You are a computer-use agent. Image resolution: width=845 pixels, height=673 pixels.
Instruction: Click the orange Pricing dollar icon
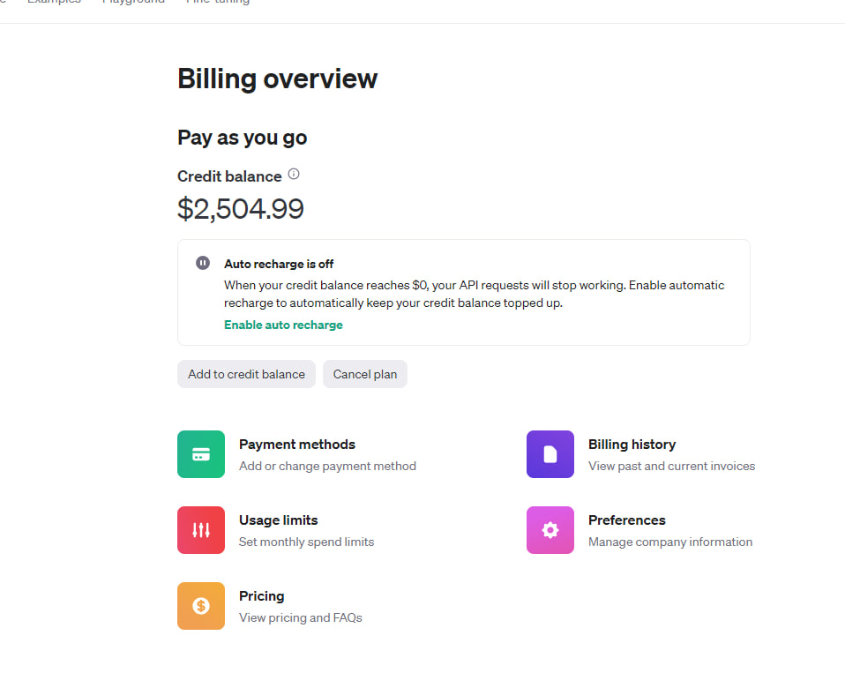click(x=201, y=606)
